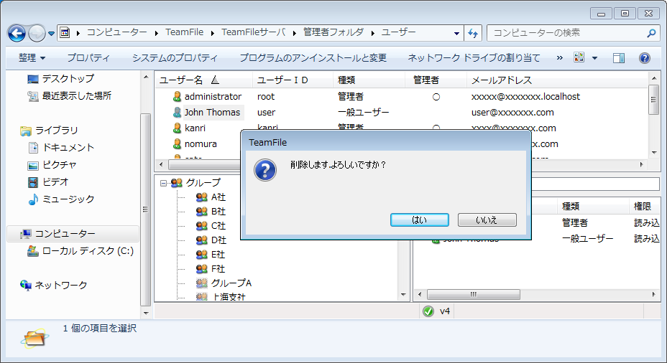The width and height of the screenshot is (667, 363).
Task: Open the view options dropdown arrow
Action: coord(594,57)
